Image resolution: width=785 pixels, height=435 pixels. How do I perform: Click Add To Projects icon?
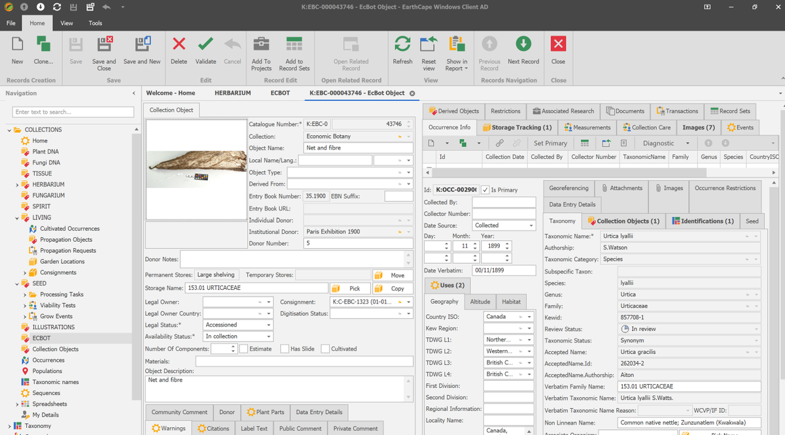(x=261, y=44)
